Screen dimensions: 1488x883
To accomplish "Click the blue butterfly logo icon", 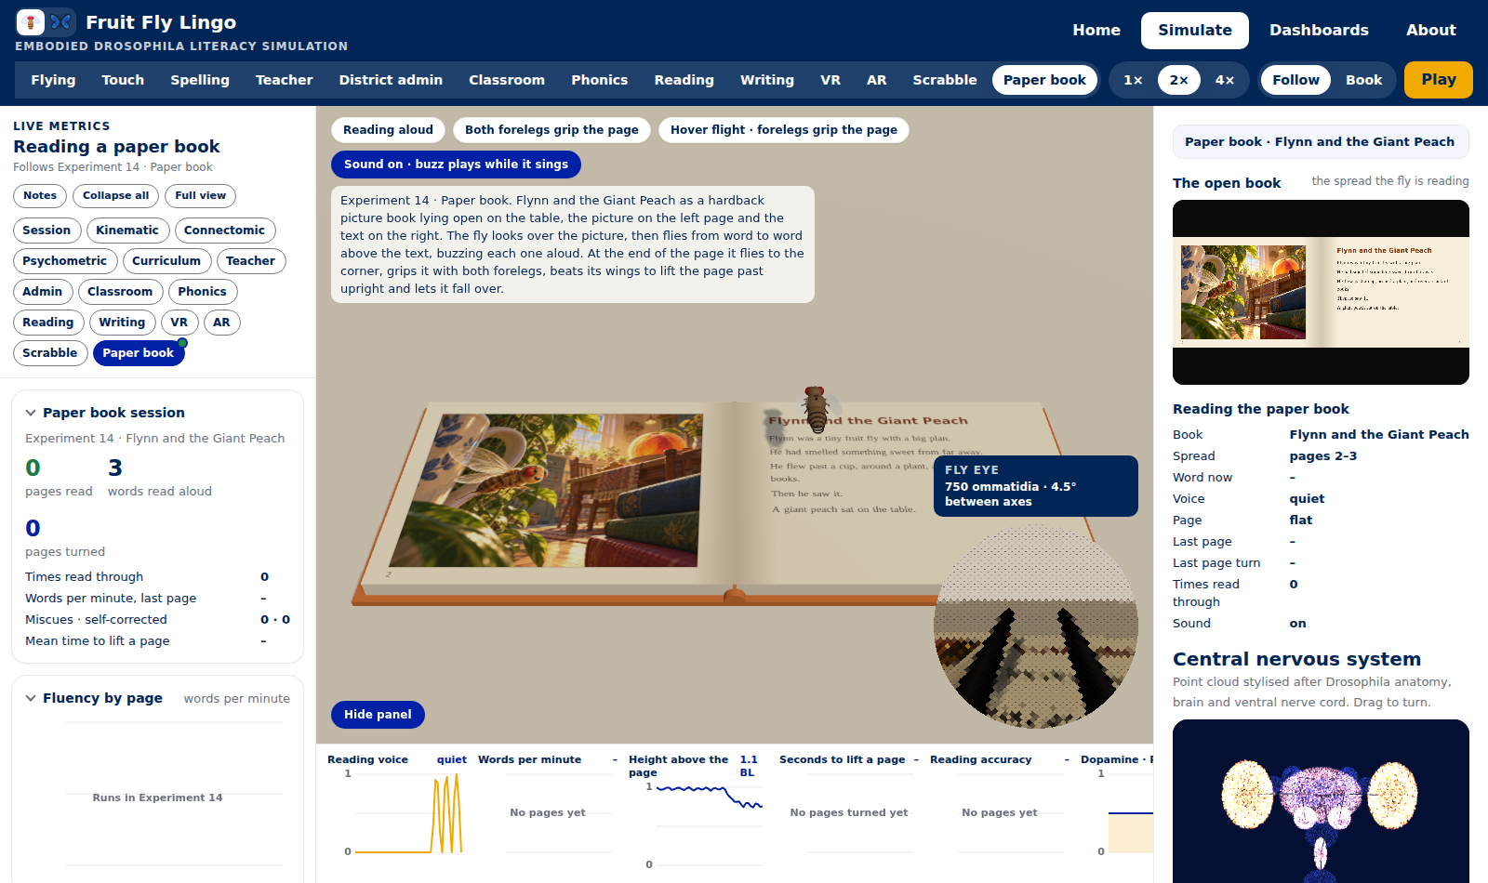I will (60, 22).
